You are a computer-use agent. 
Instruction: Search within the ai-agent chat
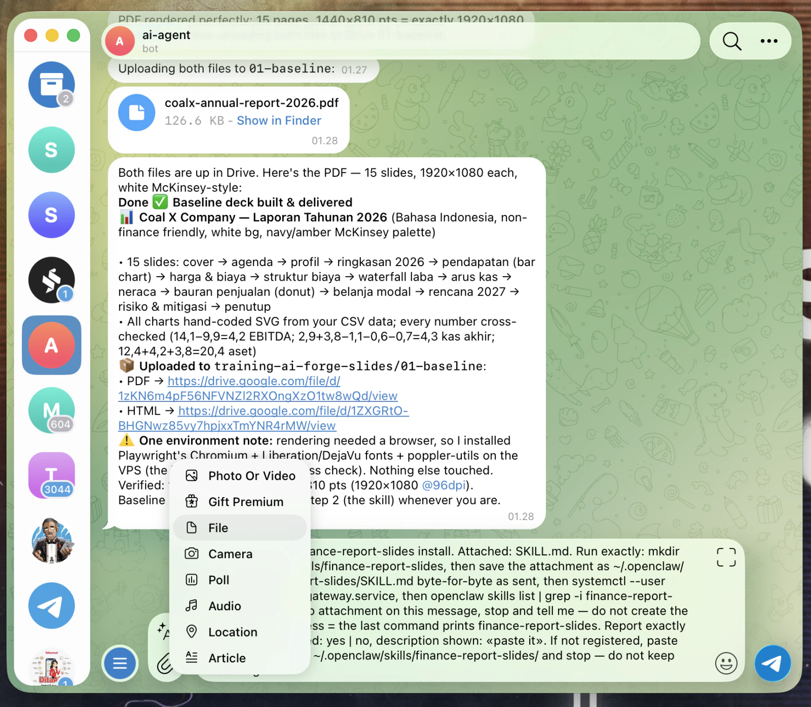point(732,41)
